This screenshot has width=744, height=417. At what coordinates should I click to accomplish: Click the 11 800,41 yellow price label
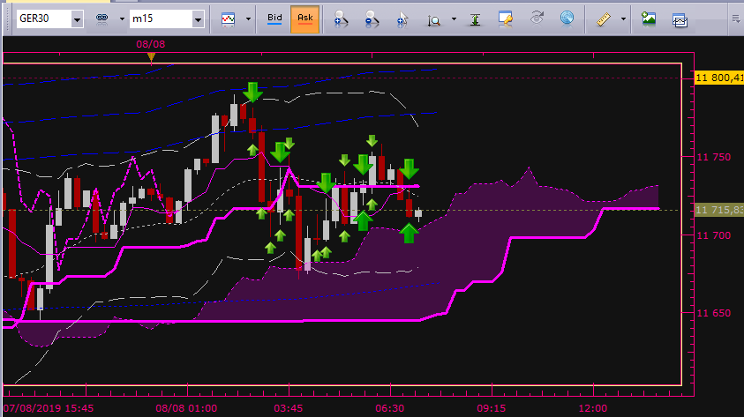[719, 78]
